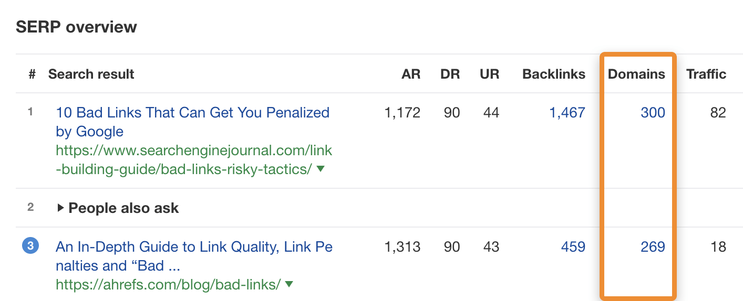Click the blue position 3 badge

[30, 246]
